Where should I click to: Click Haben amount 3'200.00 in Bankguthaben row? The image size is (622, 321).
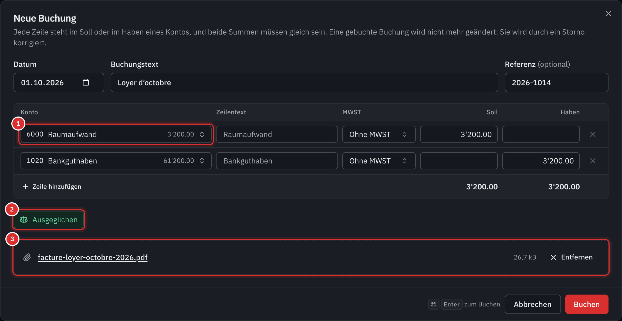(541, 161)
